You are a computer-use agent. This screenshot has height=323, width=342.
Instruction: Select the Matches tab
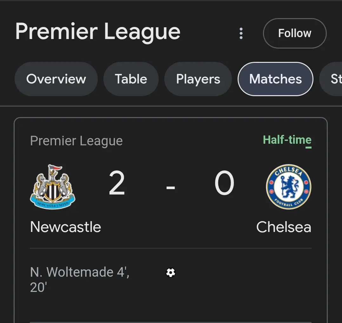[275, 79]
